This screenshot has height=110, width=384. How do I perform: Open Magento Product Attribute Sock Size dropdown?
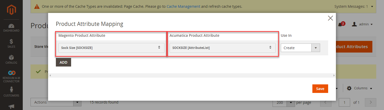point(111,48)
